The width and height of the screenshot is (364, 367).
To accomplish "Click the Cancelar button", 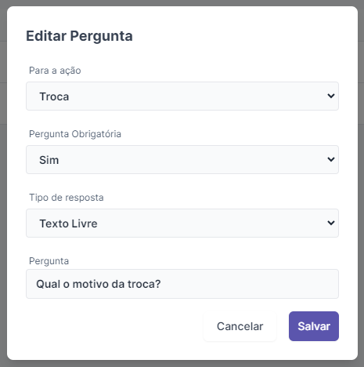I will 240,326.
